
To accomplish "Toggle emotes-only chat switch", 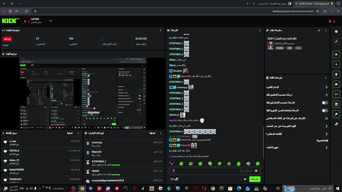I will click(325, 110).
